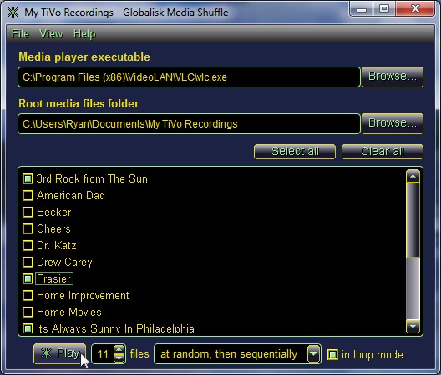Select the 3rd Rock from The Sun label

tap(92, 179)
